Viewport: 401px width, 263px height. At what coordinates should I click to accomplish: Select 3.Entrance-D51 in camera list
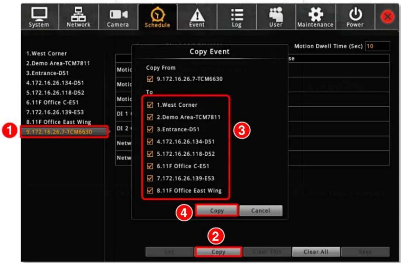click(x=48, y=73)
